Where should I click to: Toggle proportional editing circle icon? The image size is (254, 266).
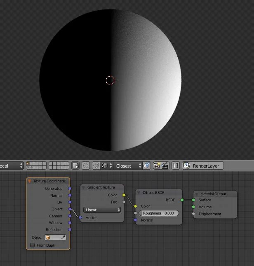point(86,166)
